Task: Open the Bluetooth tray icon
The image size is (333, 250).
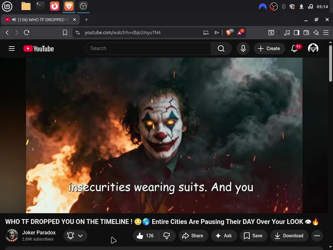Action: tap(283, 7)
